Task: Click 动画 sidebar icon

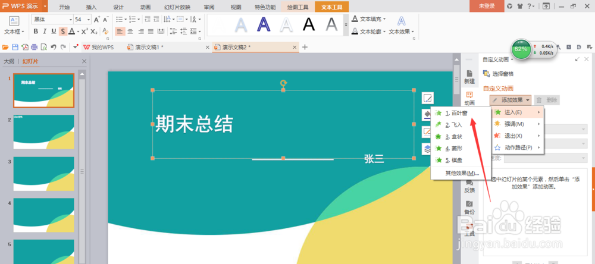Action: (x=469, y=99)
